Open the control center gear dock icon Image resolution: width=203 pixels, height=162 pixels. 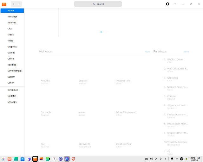pyautogui.click(x=61, y=159)
